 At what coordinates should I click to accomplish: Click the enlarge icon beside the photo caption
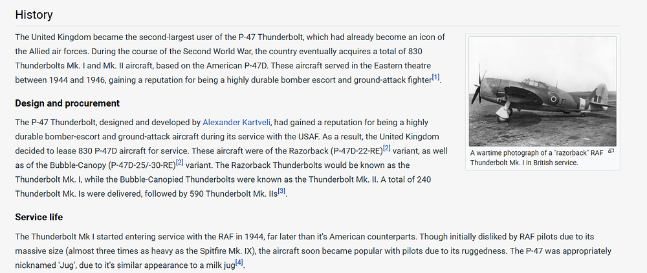coord(611,151)
